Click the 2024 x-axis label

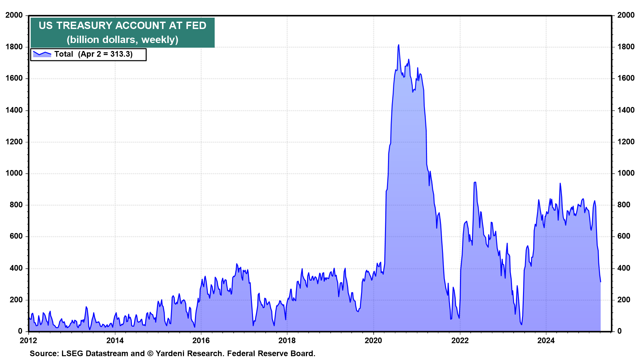pyautogui.click(x=546, y=340)
